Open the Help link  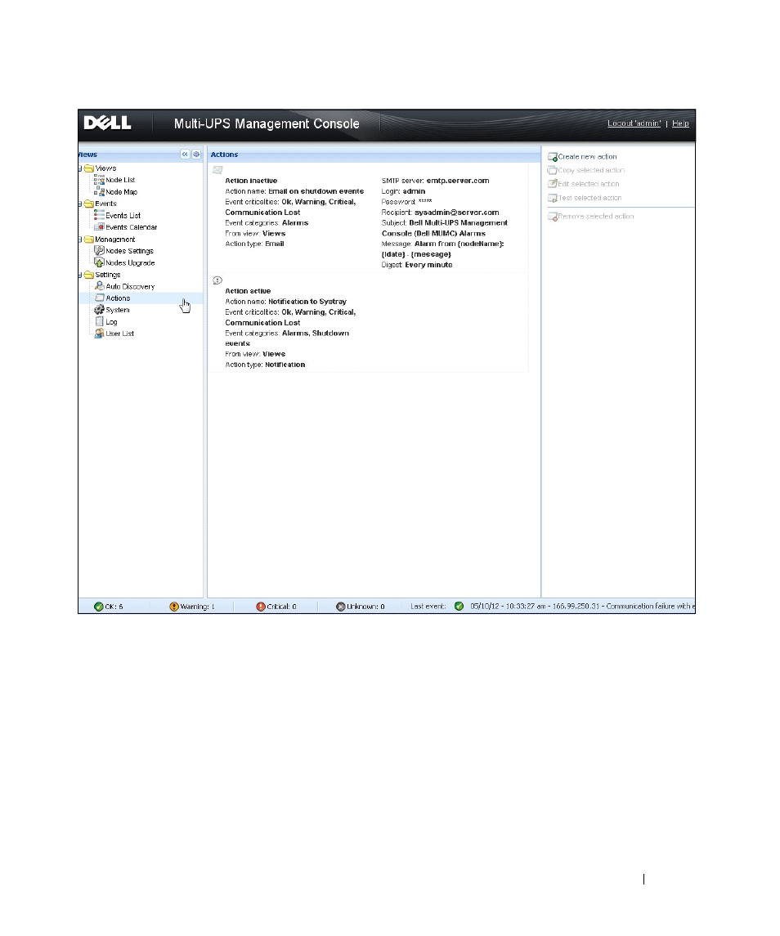coord(680,123)
